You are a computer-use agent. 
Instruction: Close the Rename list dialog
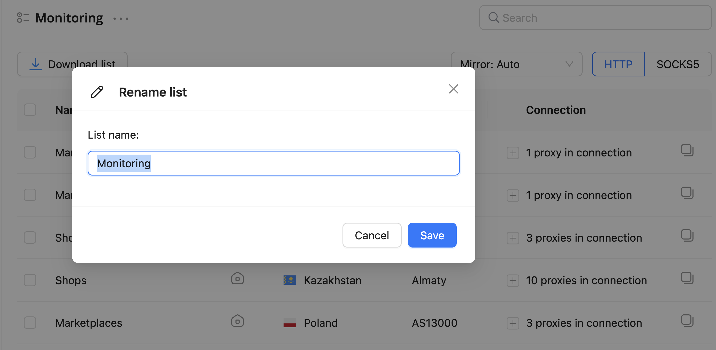tap(453, 89)
